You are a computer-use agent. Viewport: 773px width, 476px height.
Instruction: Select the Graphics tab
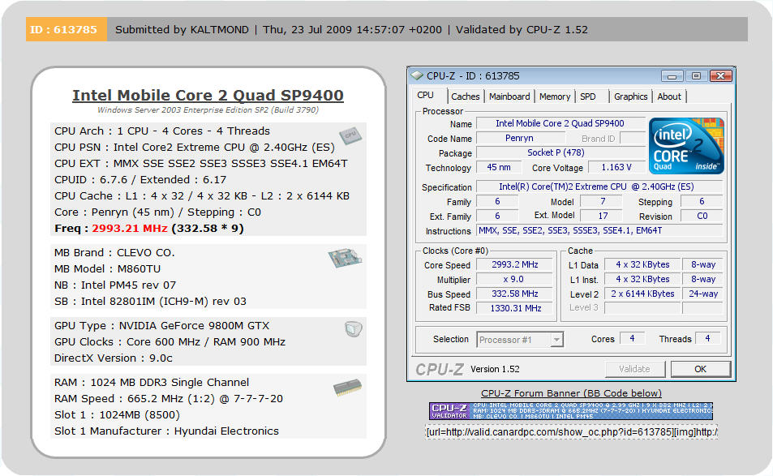point(630,96)
